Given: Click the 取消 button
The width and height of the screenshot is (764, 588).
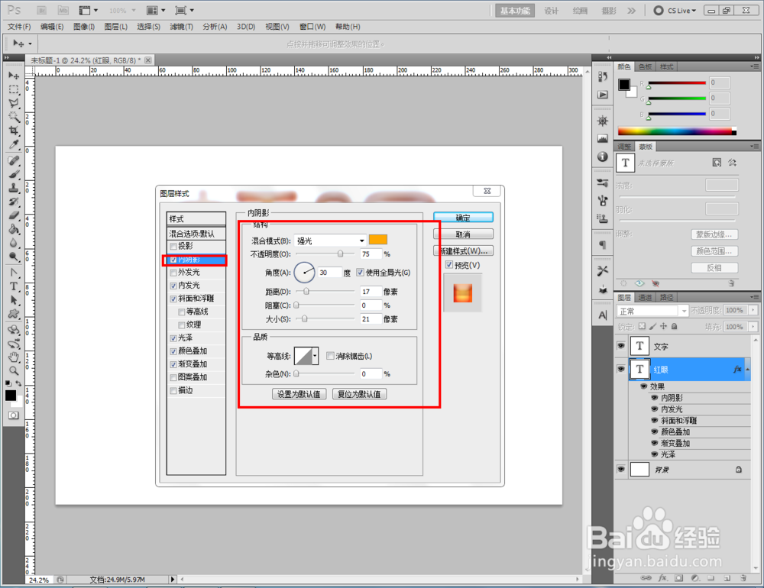Looking at the screenshot, I should (463, 234).
